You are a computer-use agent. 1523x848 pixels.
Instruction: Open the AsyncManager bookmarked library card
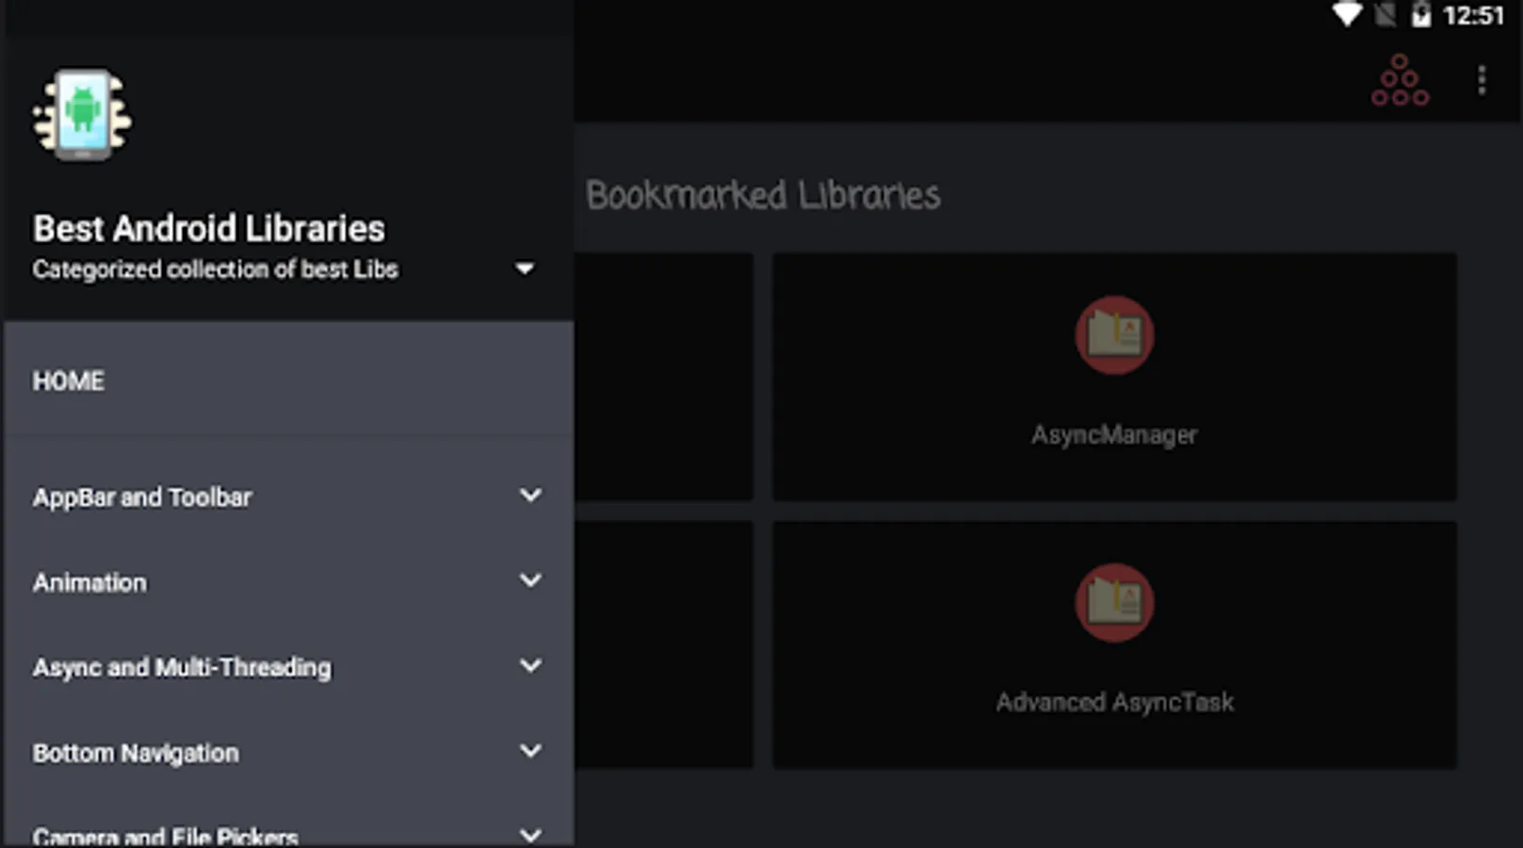click(x=1114, y=375)
